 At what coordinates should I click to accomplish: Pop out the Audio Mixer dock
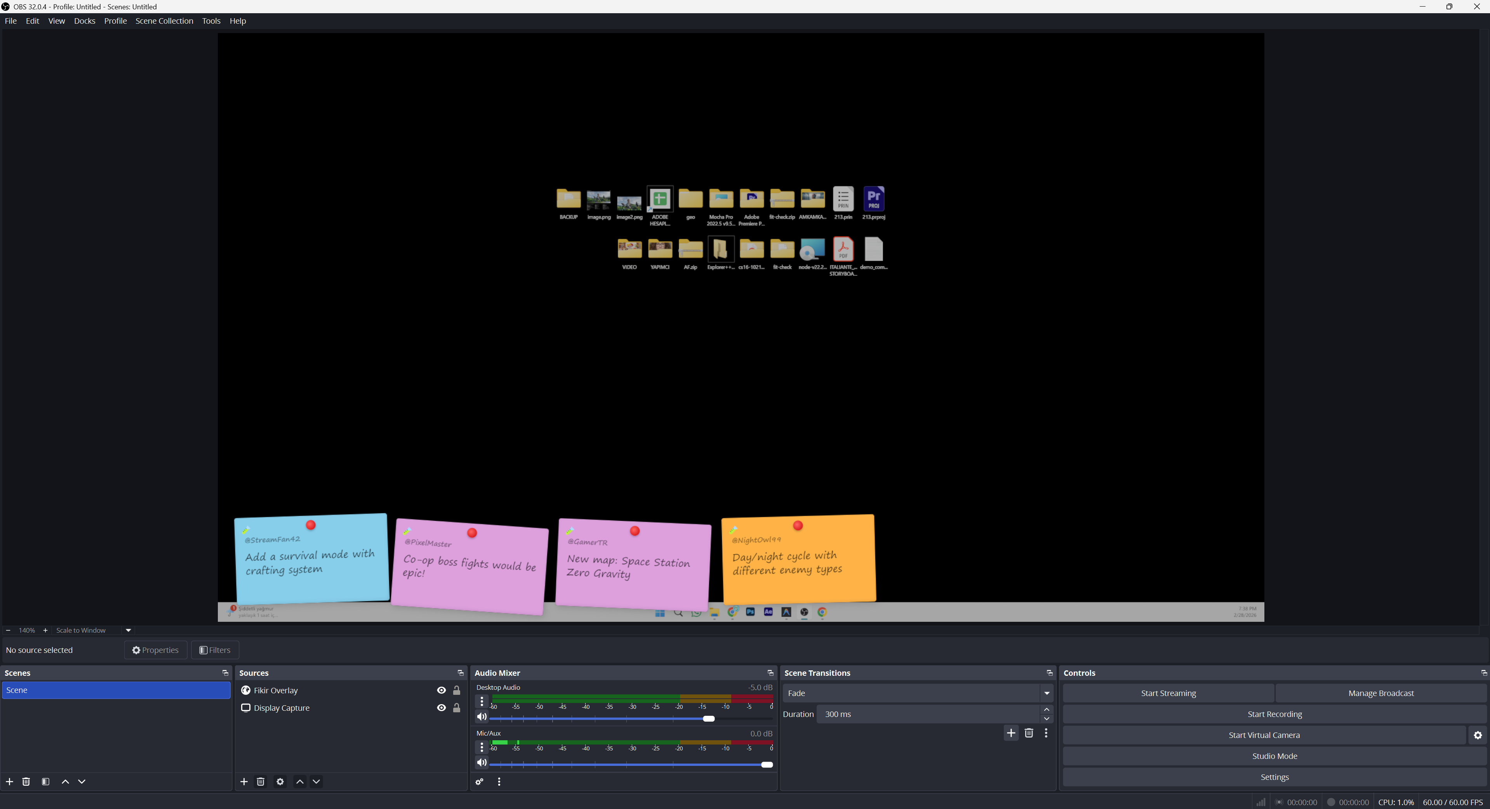click(770, 673)
